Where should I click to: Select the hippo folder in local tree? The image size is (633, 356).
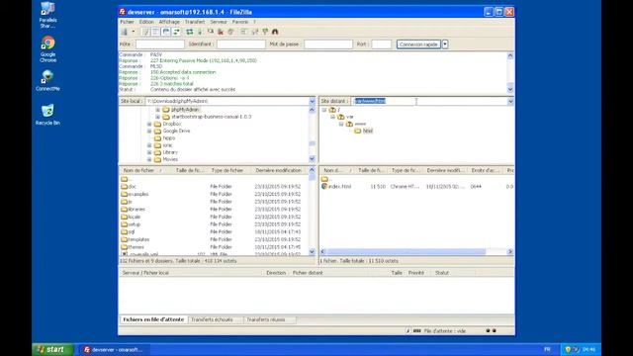169,138
